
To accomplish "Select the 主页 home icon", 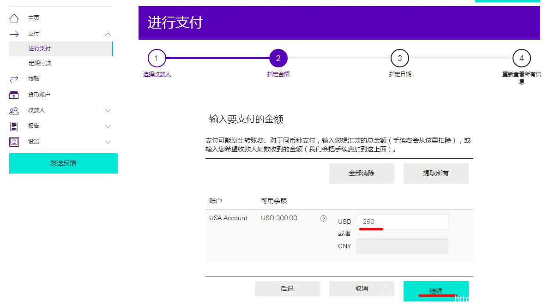I will tap(15, 18).
